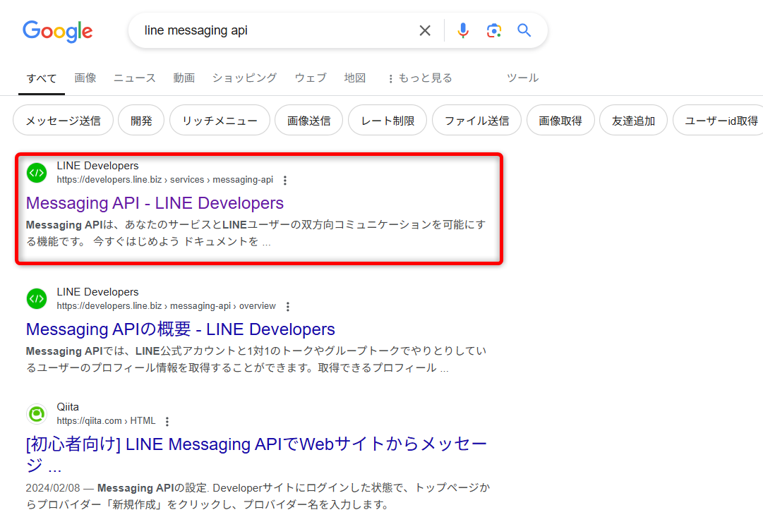Switch to the 動画 tab
This screenshot has height=529, width=763.
184,78
